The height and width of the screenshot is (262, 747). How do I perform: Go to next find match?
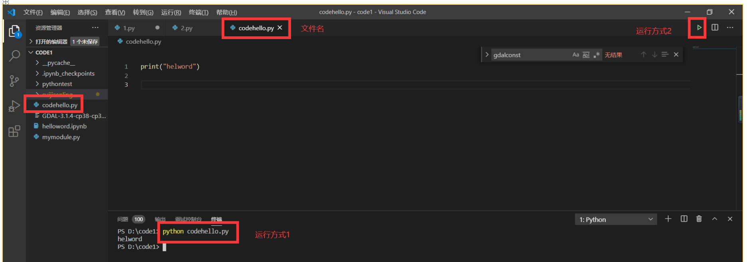(654, 55)
